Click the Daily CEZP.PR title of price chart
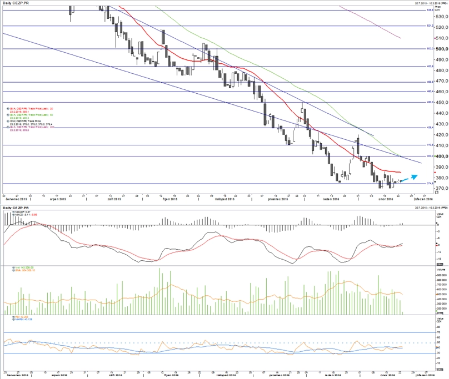The width and height of the screenshot is (449, 379). [15, 3]
